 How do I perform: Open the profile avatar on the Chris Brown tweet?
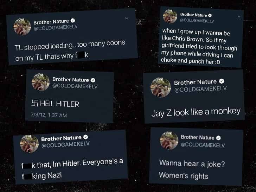click(x=170, y=16)
